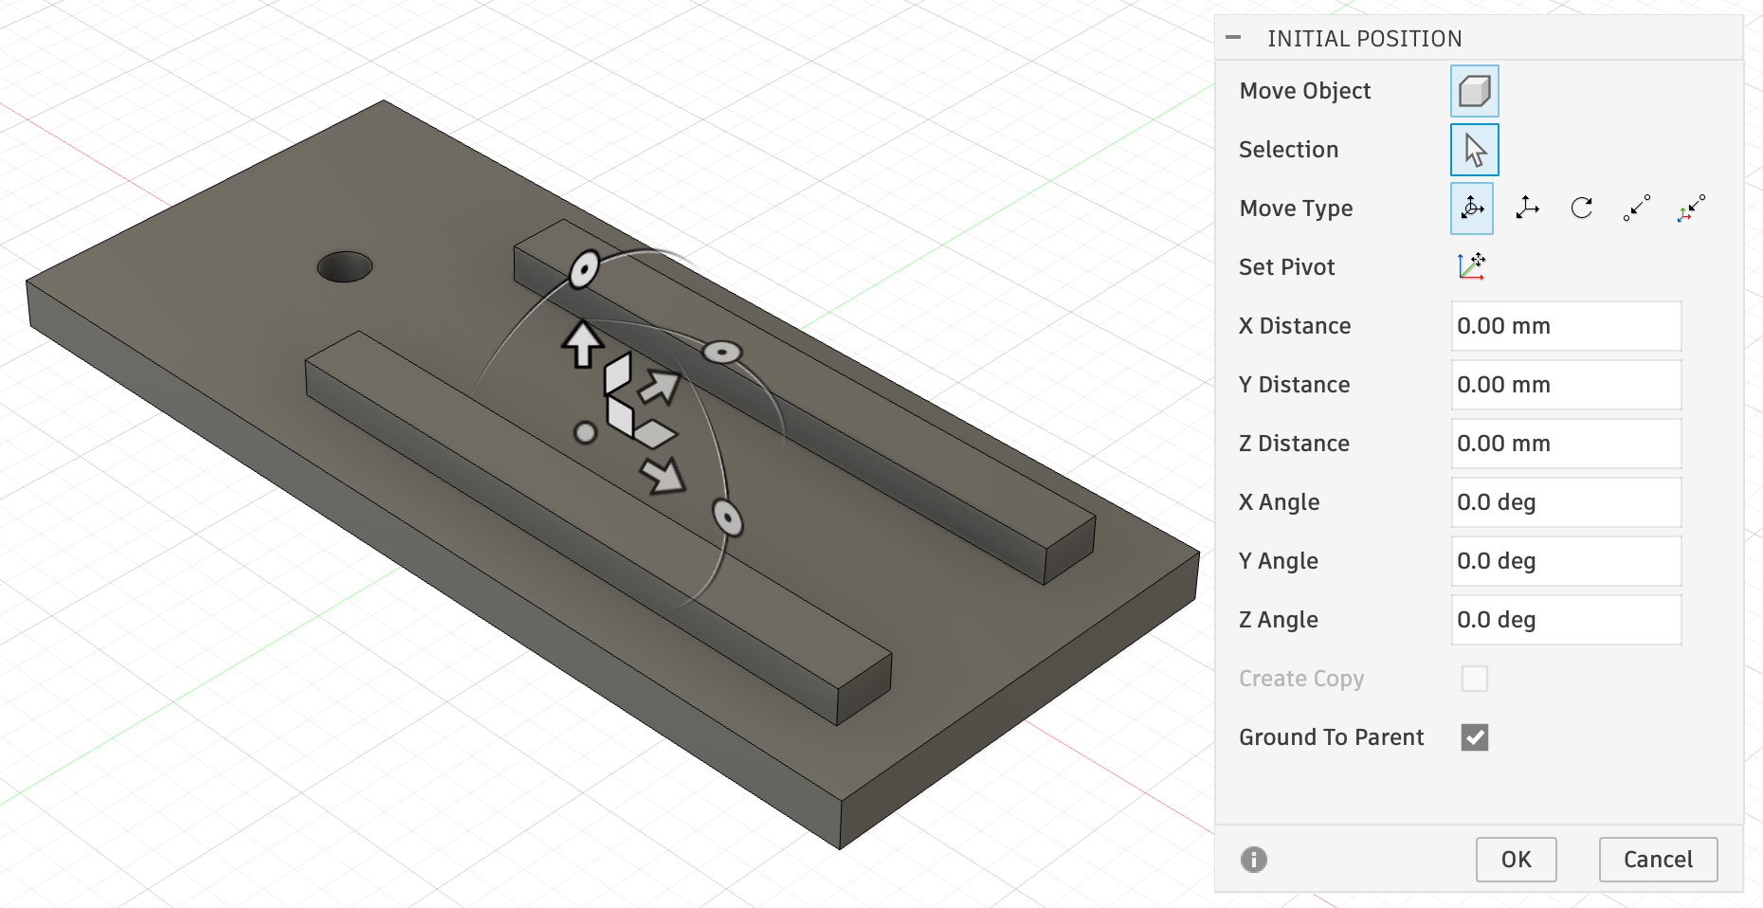
Task: Choose the Point to Point move type
Action: click(x=1637, y=209)
